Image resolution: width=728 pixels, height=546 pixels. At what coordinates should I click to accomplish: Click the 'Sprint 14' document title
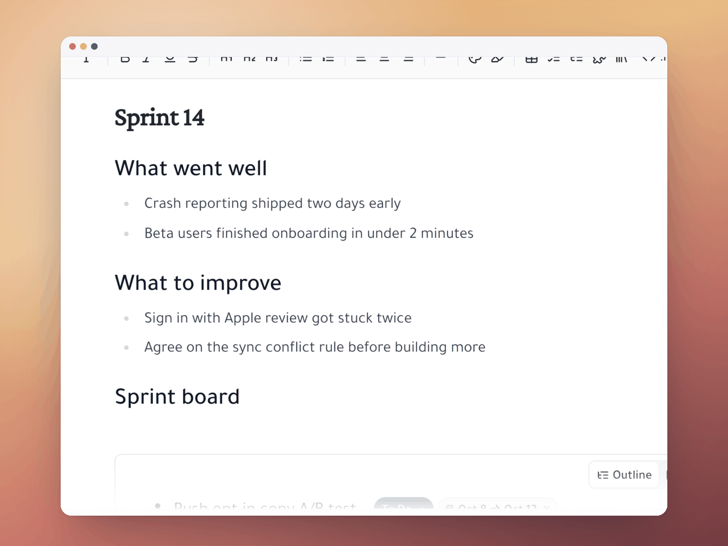[159, 118]
